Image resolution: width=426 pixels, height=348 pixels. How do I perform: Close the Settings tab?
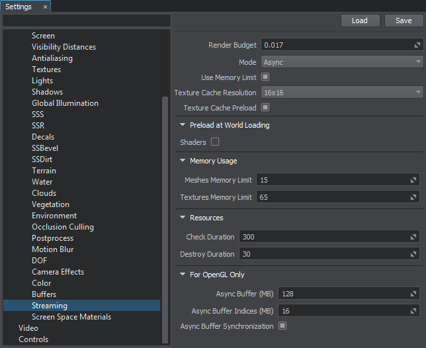[x=45, y=7]
